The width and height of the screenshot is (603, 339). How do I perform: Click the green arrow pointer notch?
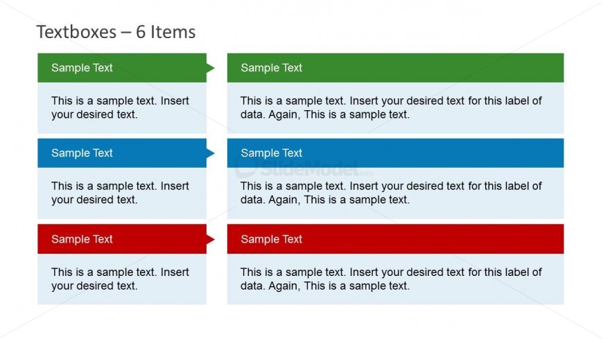click(x=211, y=68)
